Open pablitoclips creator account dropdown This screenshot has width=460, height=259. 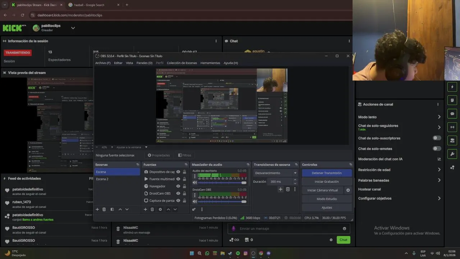(x=73, y=28)
